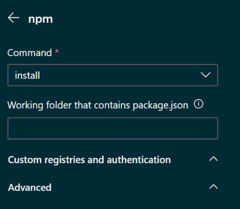Go back using the left arrow icon
Screen dimensions: 240x209
click(14, 18)
